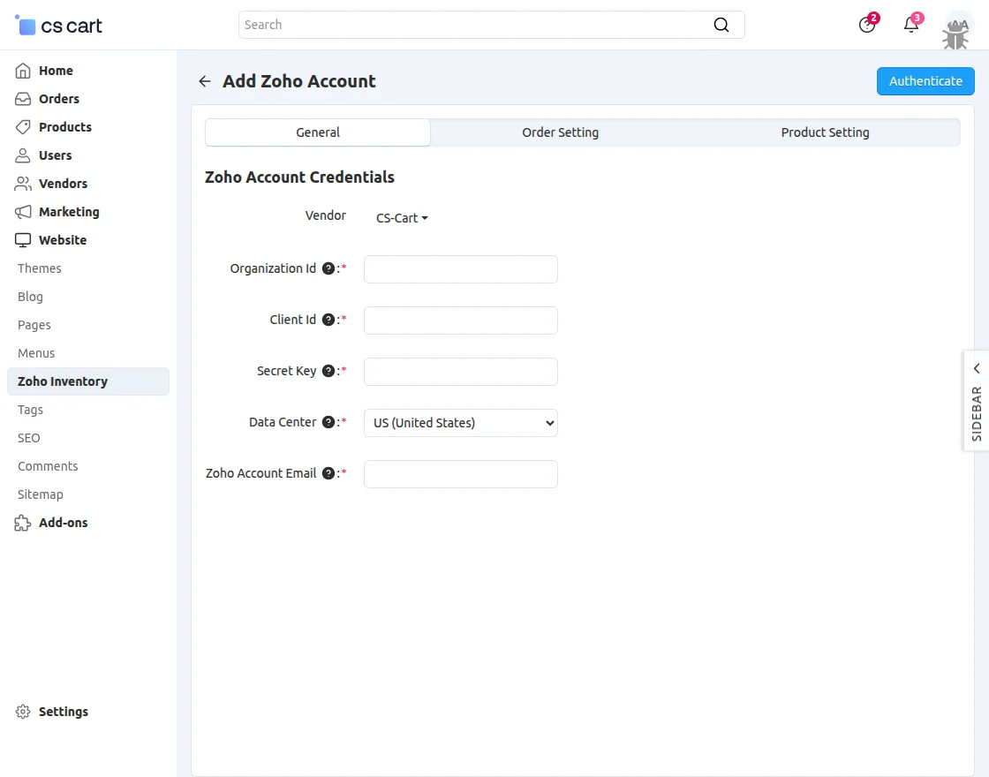Open the Data Center select box
This screenshot has height=777, width=989.
(x=460, y=423)
